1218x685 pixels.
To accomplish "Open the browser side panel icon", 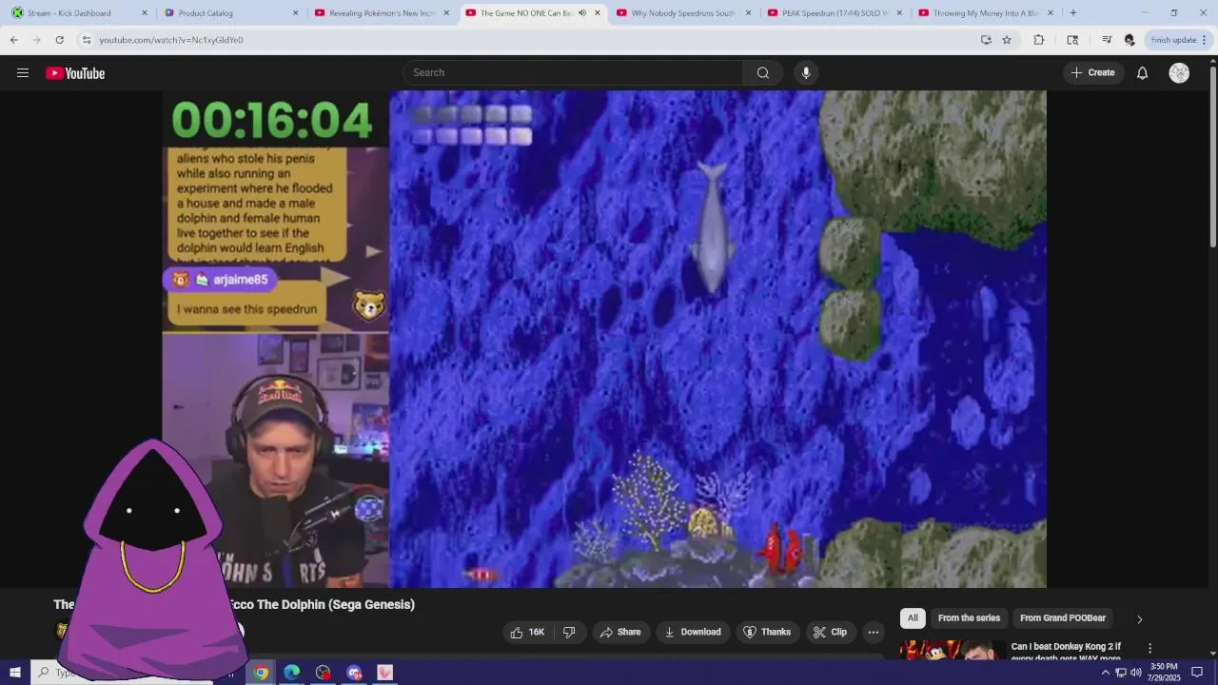I will 1072,40.
